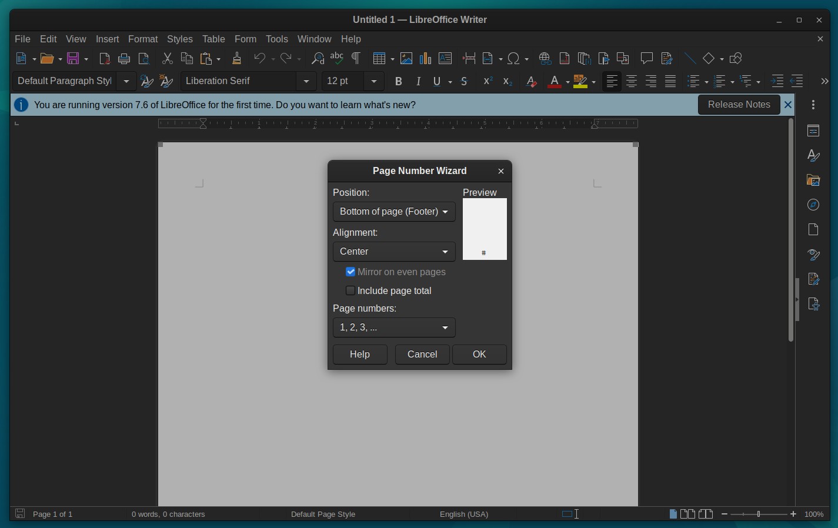The width and height of the screenshot is (838, 528).
Task: Open the Tools menu
Action: pos(277,39)
